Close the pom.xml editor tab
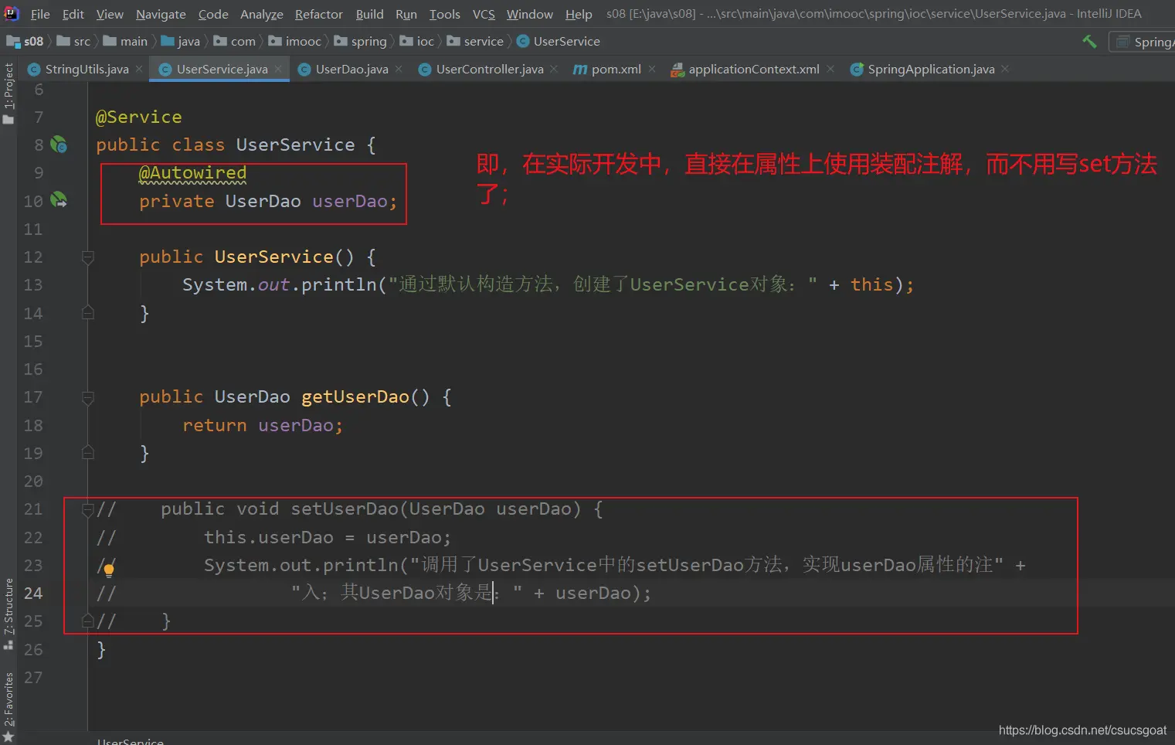Viewport: 1175px width, 745px height. coord(652,69)
